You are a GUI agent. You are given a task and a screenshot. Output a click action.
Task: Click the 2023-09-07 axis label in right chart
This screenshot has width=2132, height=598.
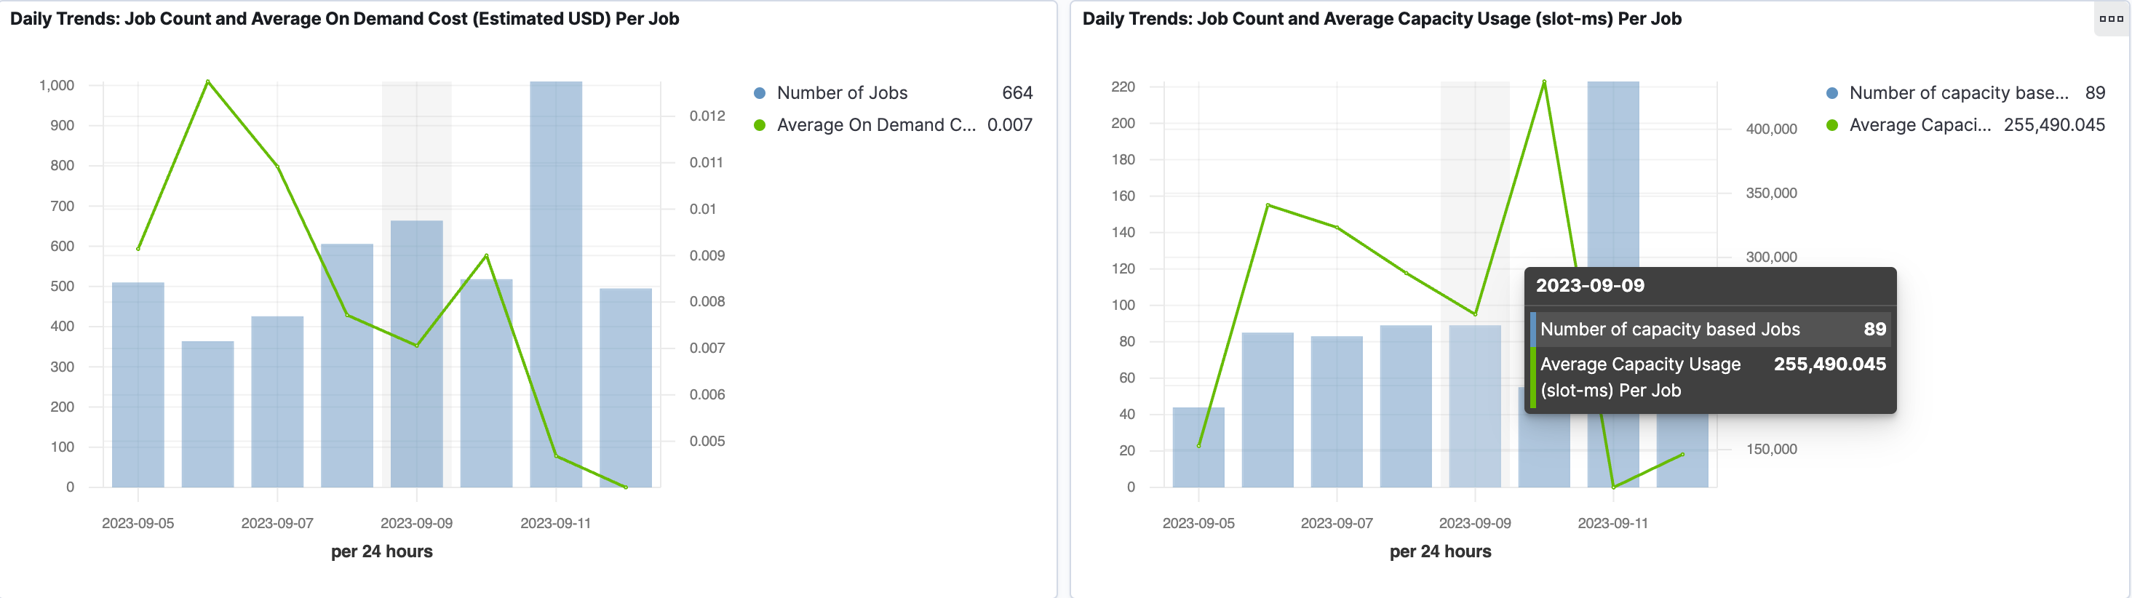point(1337,523)
